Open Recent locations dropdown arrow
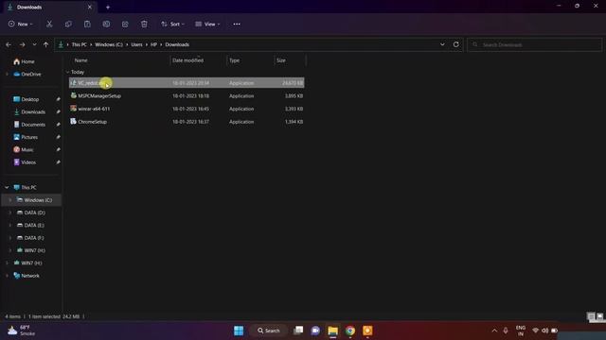 tap(34, 44)
